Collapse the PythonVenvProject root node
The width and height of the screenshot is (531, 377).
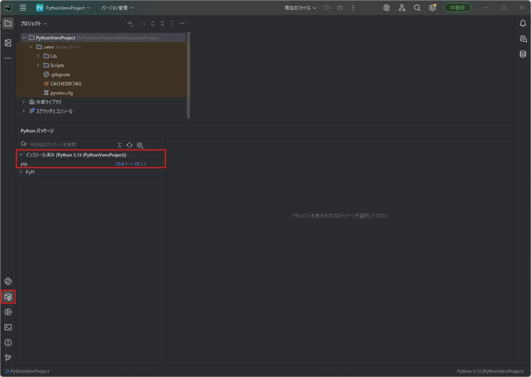(24, 38)
